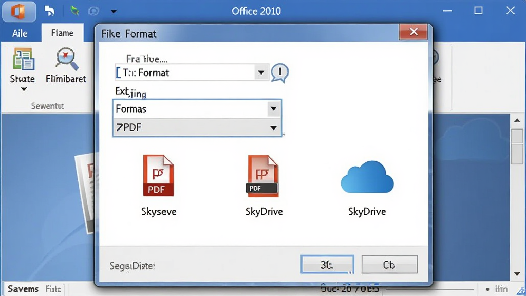Click the green redo icon in title bar
The image size is (526, 296).
click(74, 11)
